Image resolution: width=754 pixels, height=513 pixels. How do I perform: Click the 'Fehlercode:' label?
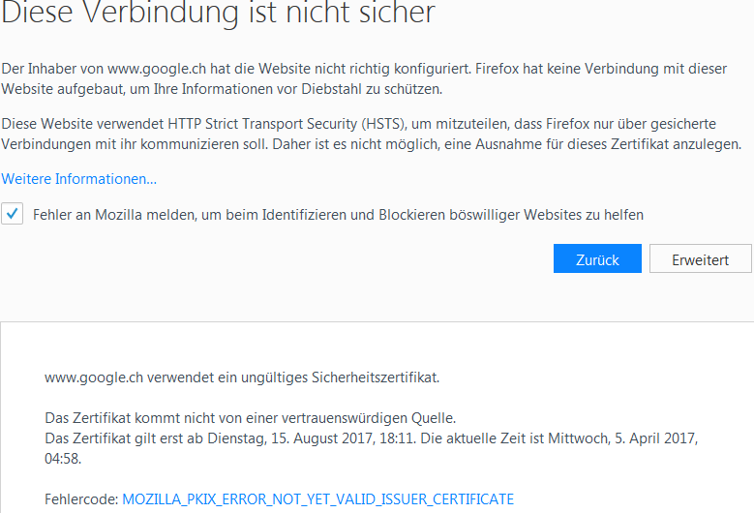(x=81, y=499)
